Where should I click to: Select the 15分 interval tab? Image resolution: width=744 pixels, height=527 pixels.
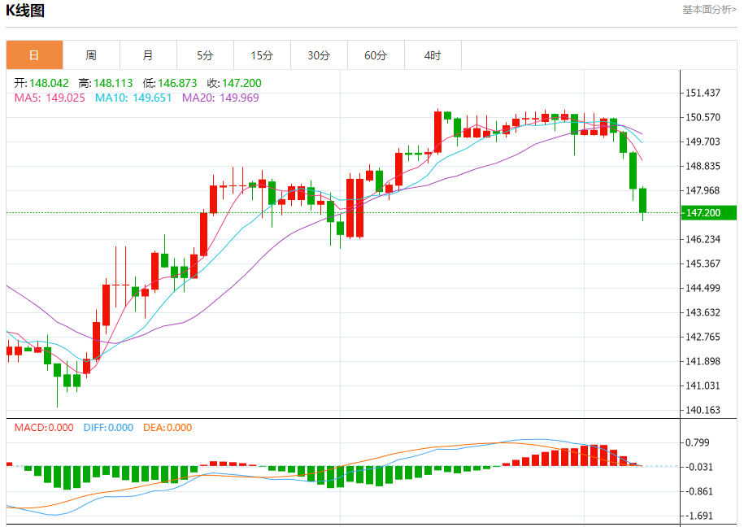tap(262, 55)
